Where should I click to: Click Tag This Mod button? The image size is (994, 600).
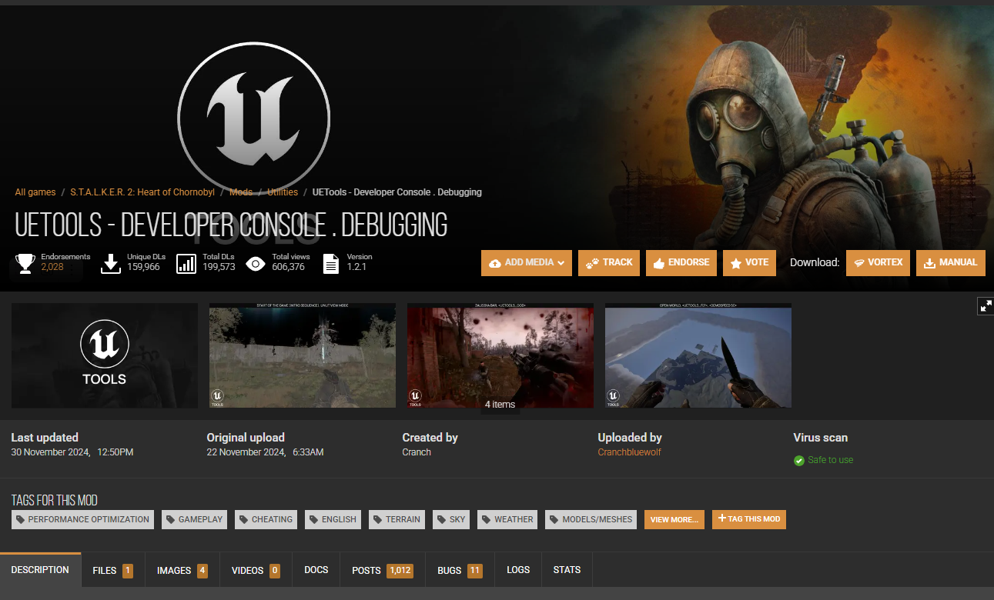(749, 519)
